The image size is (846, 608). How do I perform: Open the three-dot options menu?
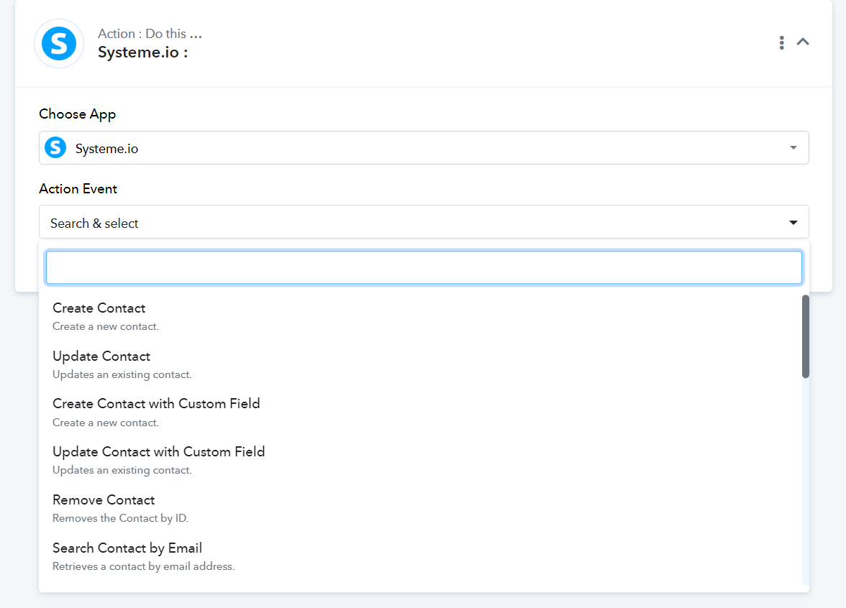click(x=781, y=42)
